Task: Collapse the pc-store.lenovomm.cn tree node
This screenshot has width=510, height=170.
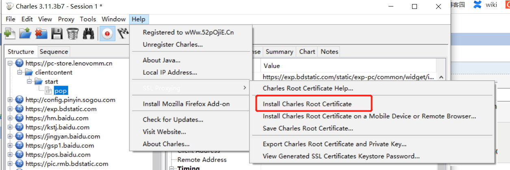Action: pos(10,63)
